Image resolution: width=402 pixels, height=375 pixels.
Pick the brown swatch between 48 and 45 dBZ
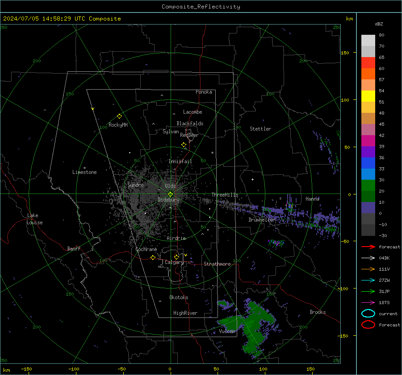[x=368, y=119]
